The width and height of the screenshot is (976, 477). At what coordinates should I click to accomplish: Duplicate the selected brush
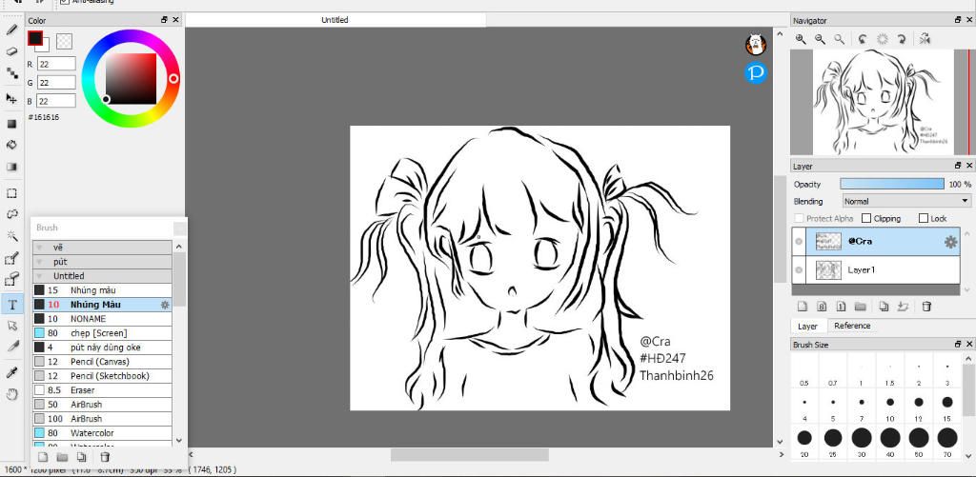[82, 457]
